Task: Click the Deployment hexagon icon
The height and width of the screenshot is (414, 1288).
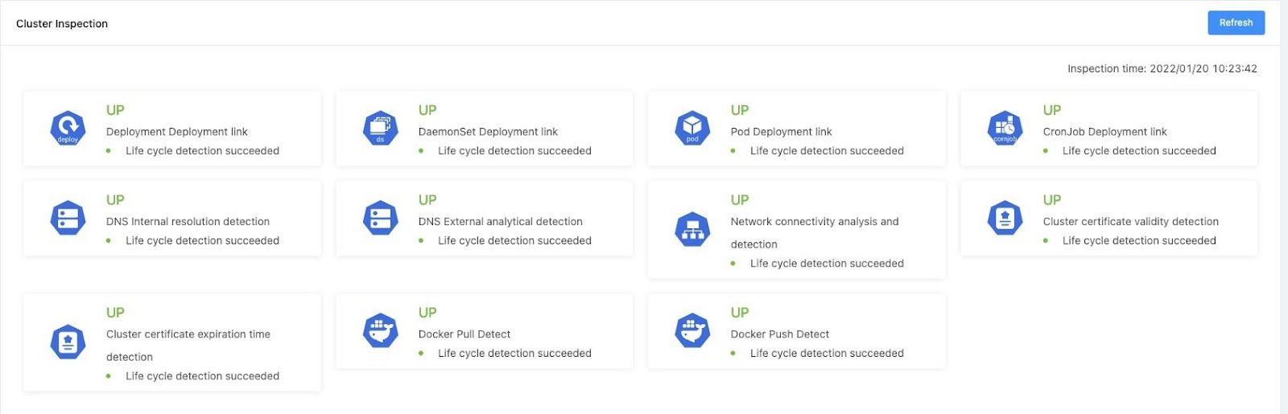Action: [68, 129]
